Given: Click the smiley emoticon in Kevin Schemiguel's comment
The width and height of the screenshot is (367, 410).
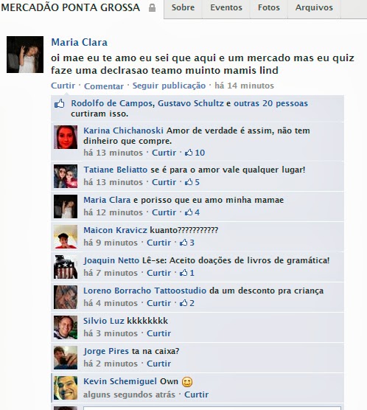Looking at the screenshot, I should coord(187,382).
